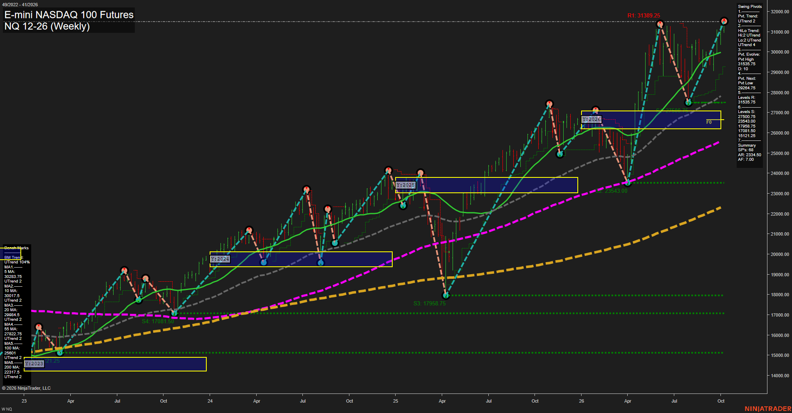
Task: Click the © 2026 NinjaTrader, LLC copyright text
Action: (26, 388)
